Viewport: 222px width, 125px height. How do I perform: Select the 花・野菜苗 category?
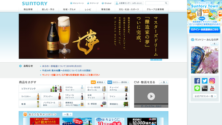96,104
